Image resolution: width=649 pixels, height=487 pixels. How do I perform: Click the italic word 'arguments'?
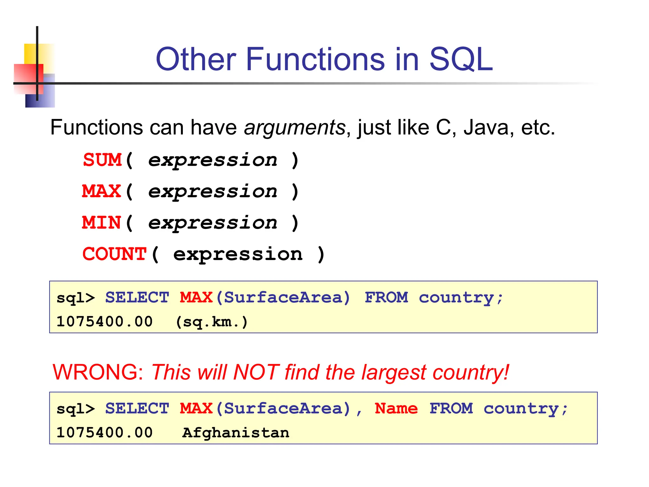[295, 128]
